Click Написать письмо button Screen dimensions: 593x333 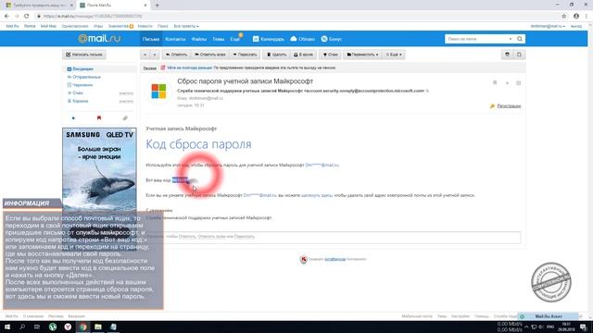click(84, 55)
